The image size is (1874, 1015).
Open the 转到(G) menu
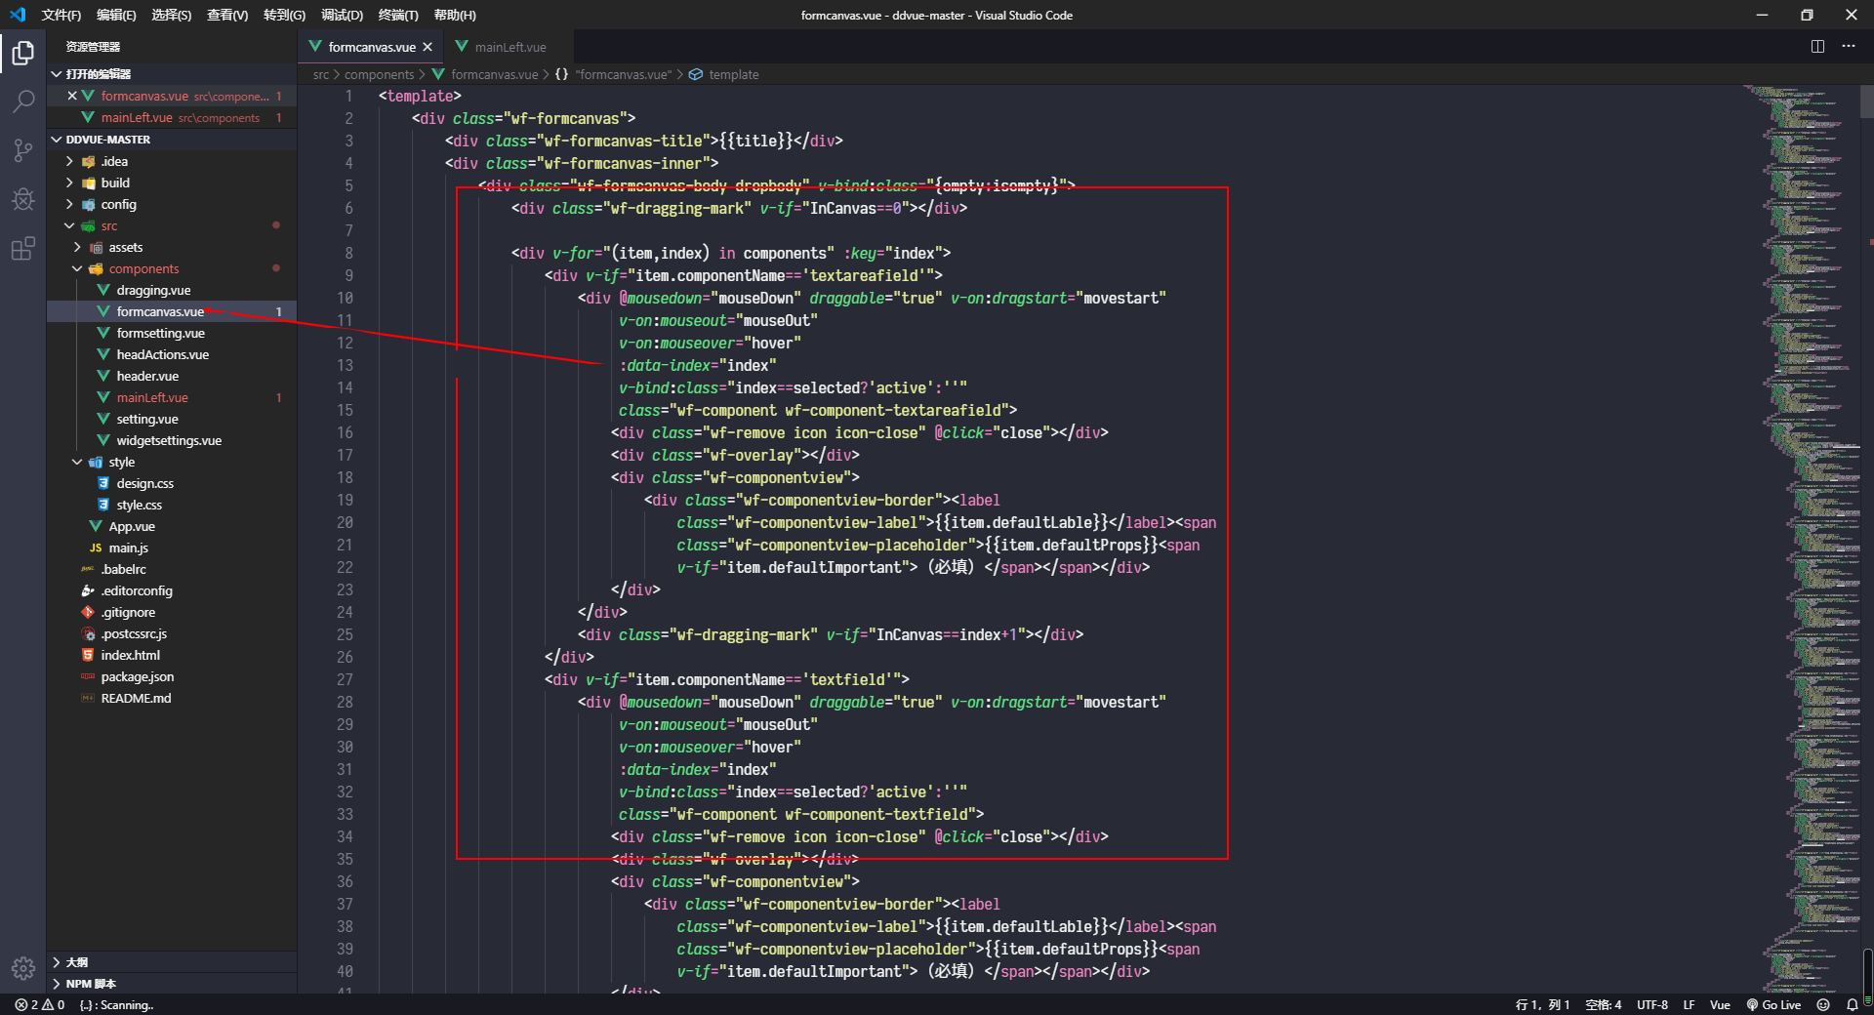click(284, 15)
